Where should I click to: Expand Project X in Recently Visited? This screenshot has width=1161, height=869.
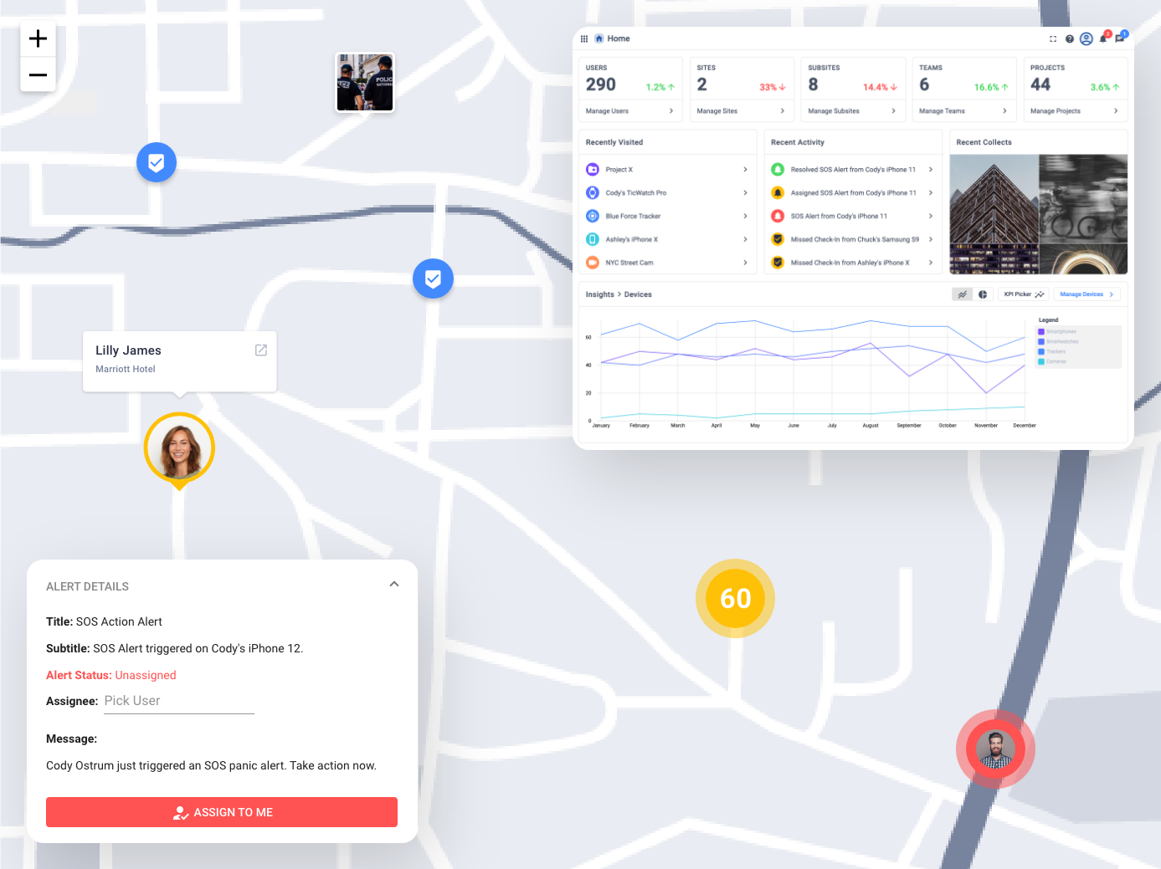[667, 170]
